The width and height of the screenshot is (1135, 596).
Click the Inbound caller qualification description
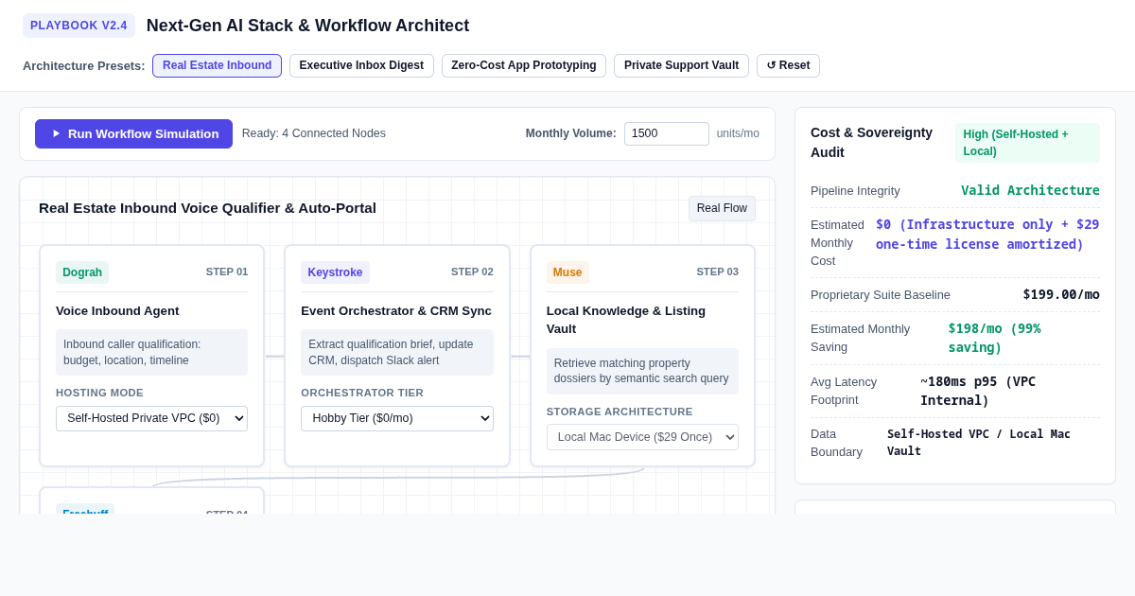151,352
